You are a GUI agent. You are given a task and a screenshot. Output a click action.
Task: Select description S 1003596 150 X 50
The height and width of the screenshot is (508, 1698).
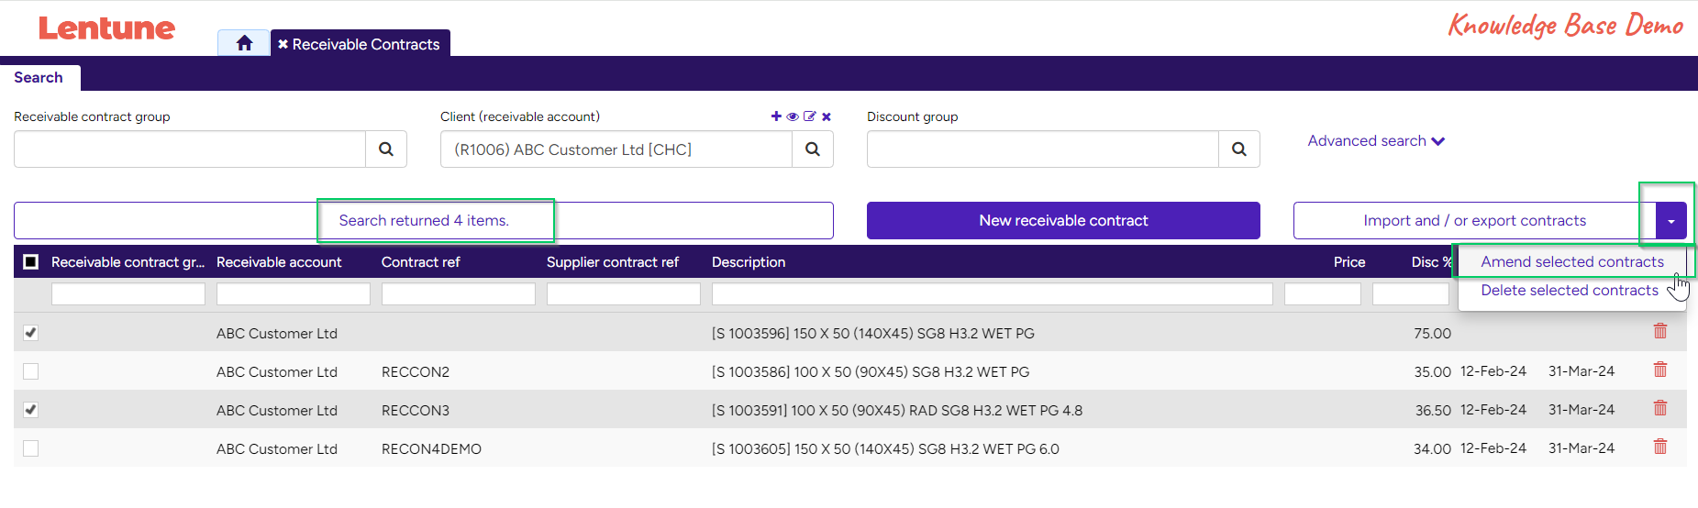873,333
